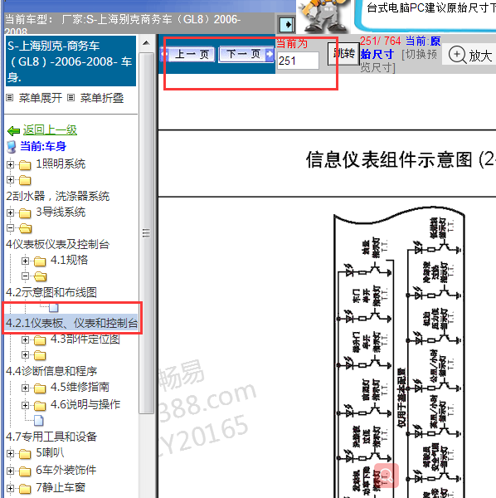Click the computer icon beside 当前:车身
The image size is (496, 498).
click(12, 147)
